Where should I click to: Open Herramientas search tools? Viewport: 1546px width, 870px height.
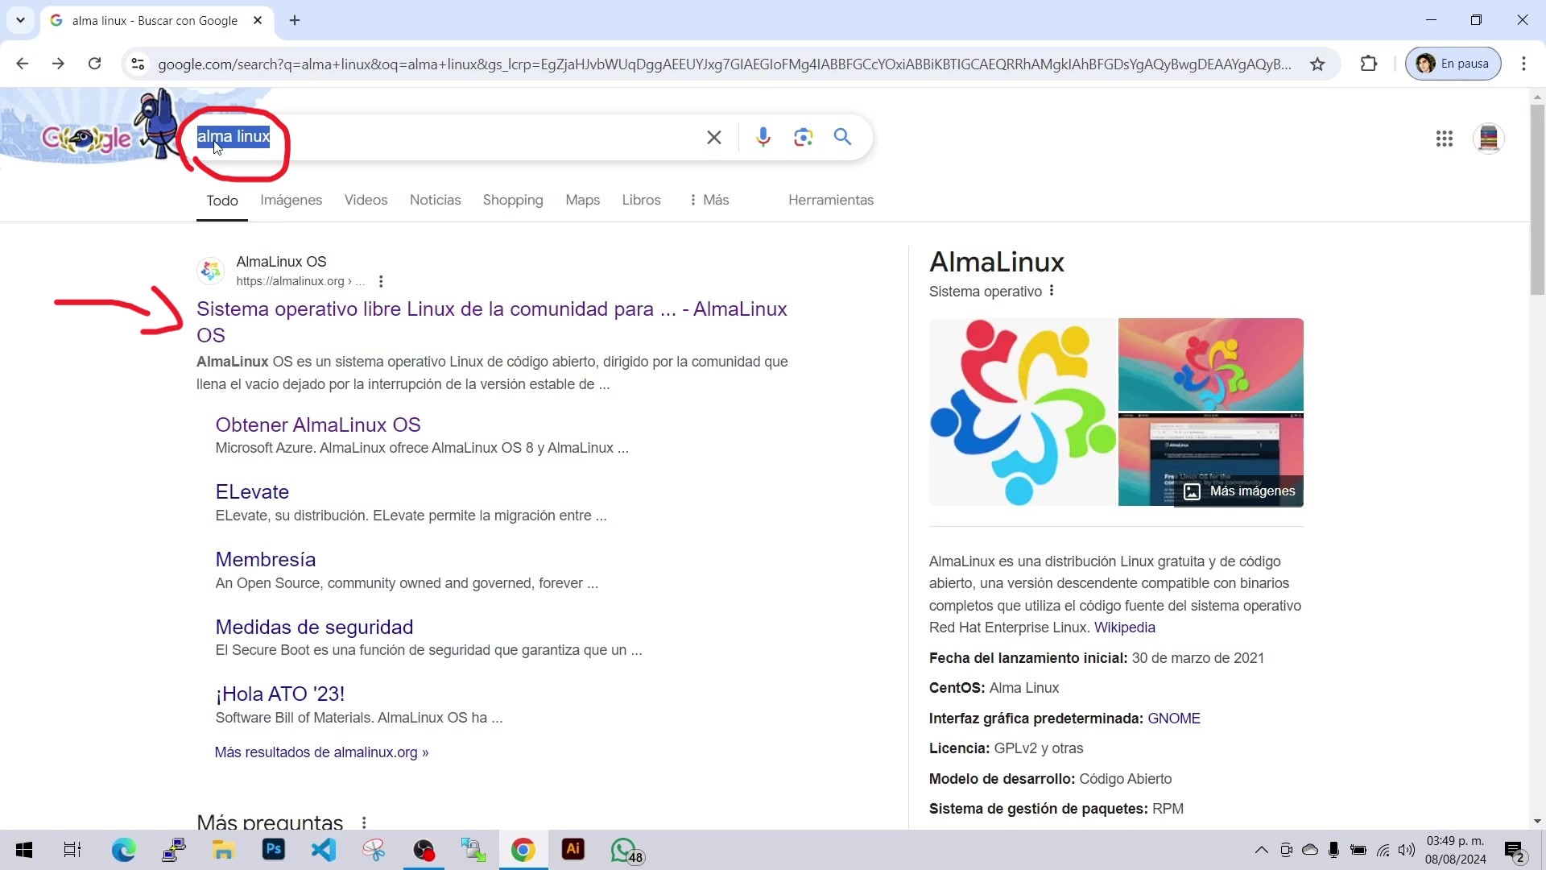coord(831,200)
